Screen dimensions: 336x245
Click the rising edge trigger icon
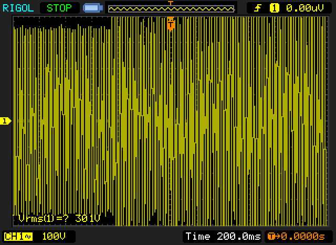coord(258,8)
